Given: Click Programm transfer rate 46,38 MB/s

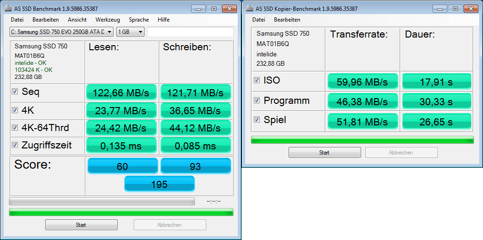Looking at the screenshot, I should (363, 101).
